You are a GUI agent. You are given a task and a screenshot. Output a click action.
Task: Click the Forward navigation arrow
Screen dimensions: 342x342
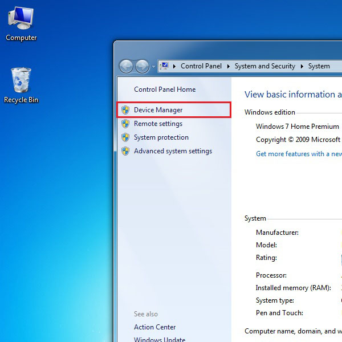(x=142, y=66)
